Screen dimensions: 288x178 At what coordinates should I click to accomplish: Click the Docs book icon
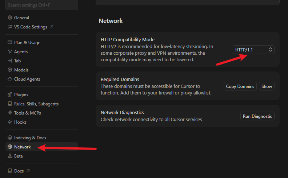[10, 171]
